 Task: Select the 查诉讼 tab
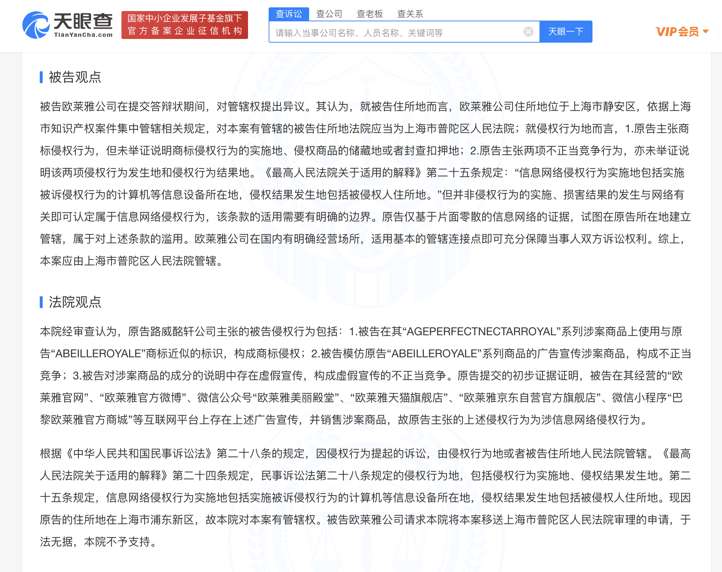[x=289, y=14]
